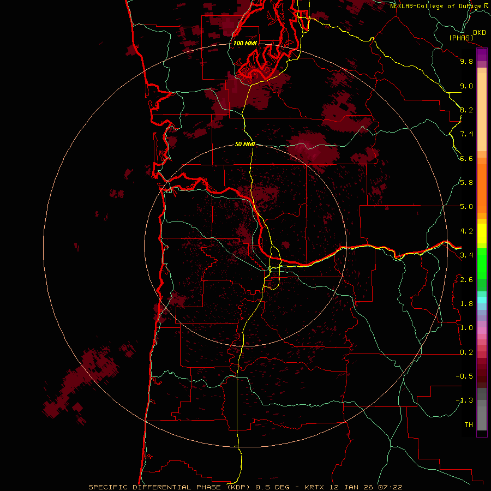
Task: Click the 5.8 scale value
Action: [466, 183]
